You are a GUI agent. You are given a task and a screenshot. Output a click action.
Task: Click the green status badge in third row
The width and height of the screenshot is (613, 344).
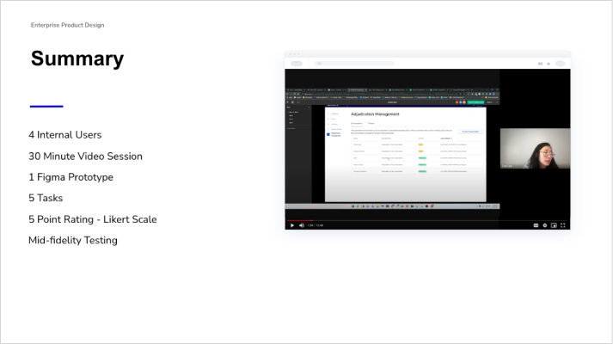click(x=422, y=158)
